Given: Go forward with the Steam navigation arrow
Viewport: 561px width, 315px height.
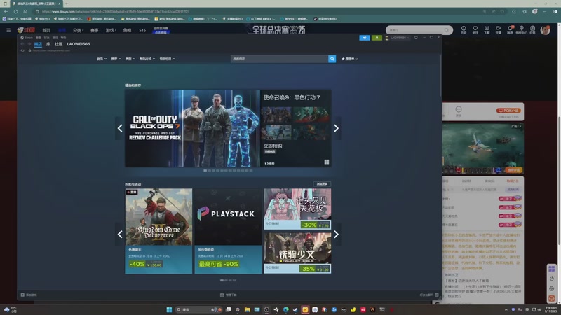Looking at the screenshot, I should tap(29, 44).
